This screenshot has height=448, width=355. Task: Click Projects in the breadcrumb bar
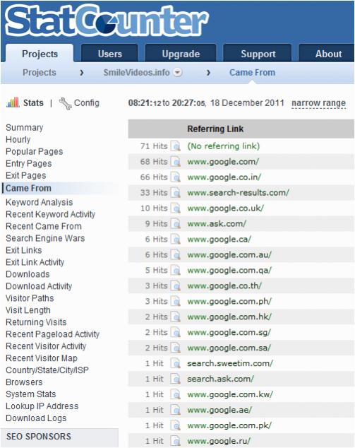[40, 73]
